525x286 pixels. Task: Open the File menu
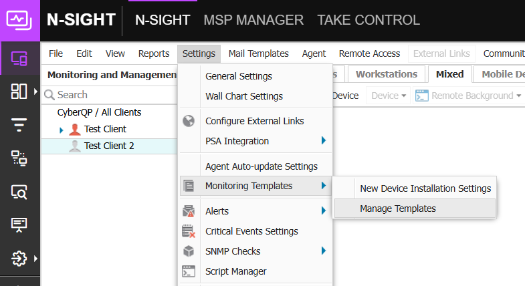click(x=56, y=53)
